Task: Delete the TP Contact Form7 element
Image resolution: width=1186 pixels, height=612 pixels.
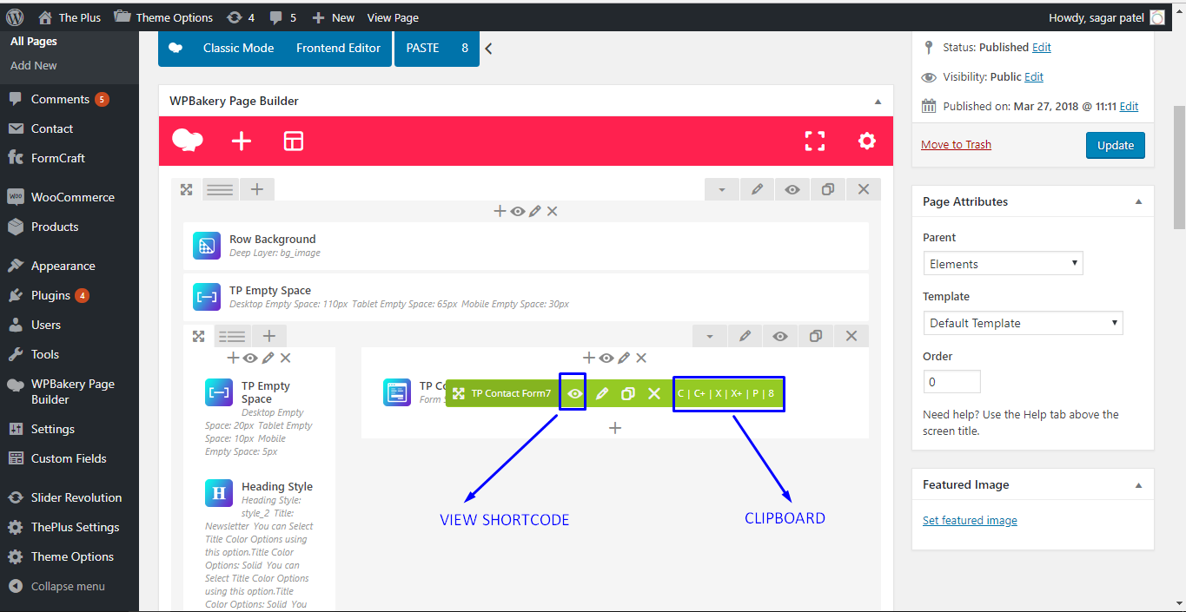Action: (655, 393)
